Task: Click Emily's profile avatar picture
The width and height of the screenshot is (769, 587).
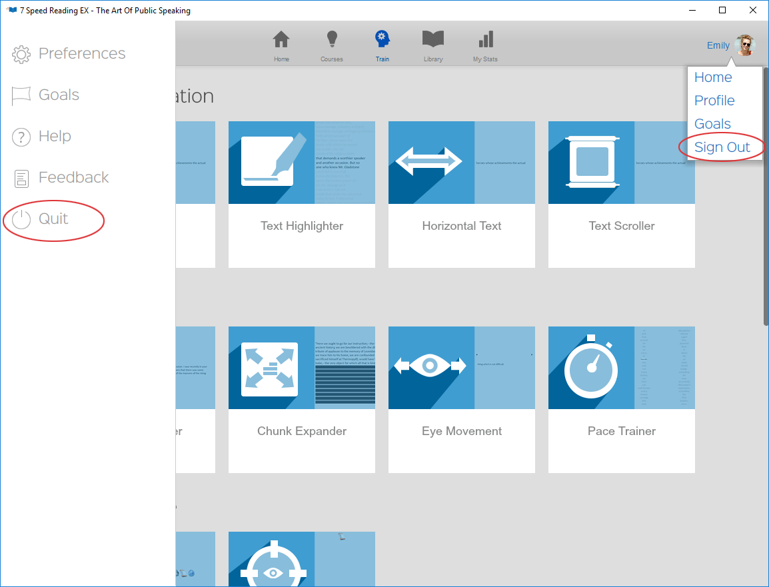Action: [x=744, y=45]
